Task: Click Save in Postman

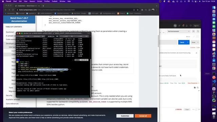Action: point(193,42)
